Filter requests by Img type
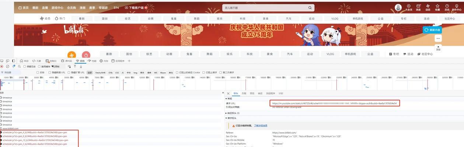464x147 pixels. coord(135,72)
